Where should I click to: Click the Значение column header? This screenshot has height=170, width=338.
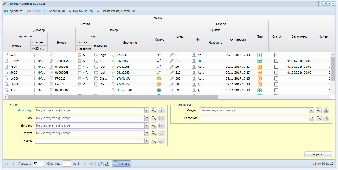click(x=130, y=43)
